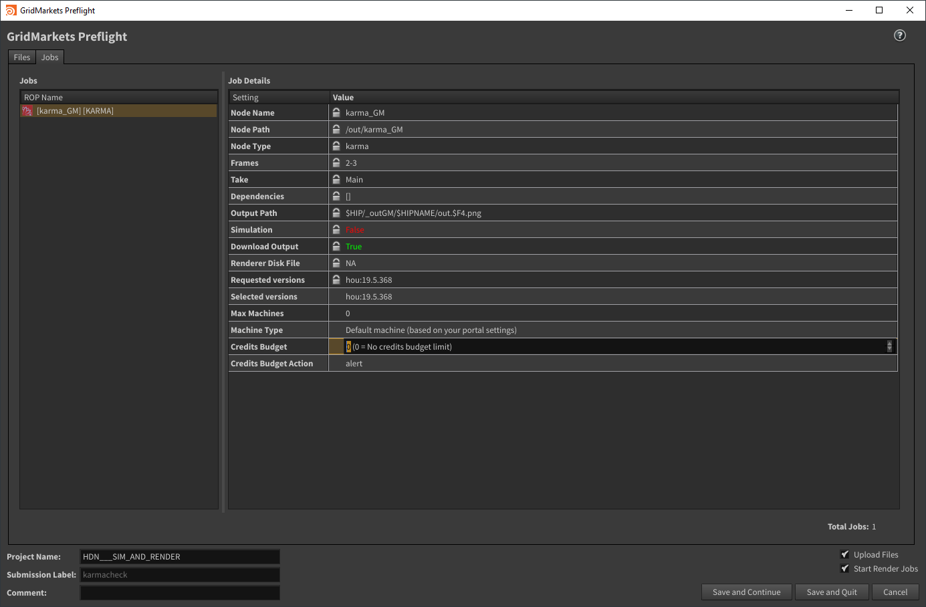This screenshot has width=926, height=607.
Task: Click the Comment input field
Action: point(180,593)
